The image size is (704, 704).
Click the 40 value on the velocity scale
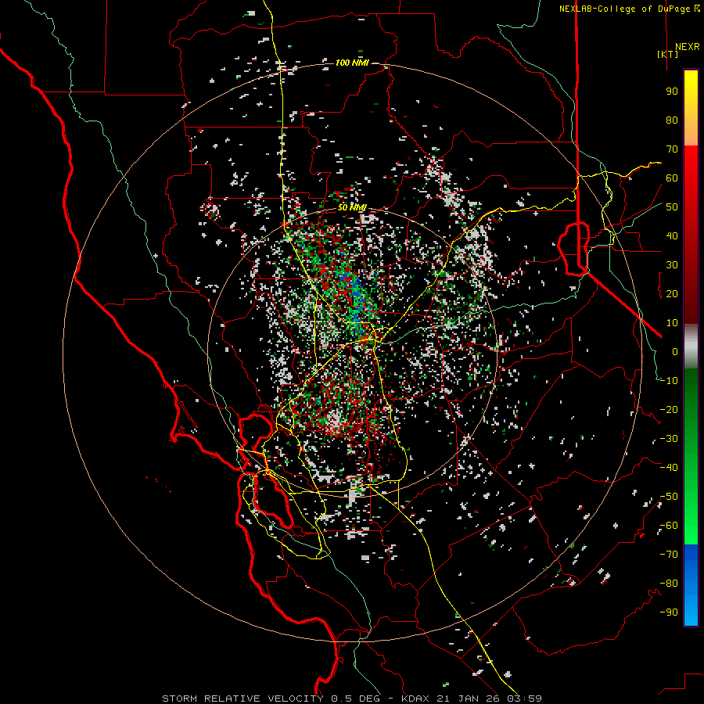672,236
